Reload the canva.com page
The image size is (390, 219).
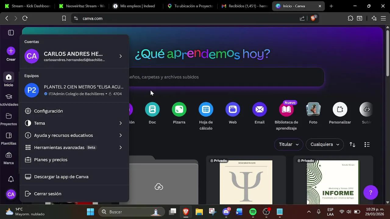pyautogui.click(x=25, y=18)
